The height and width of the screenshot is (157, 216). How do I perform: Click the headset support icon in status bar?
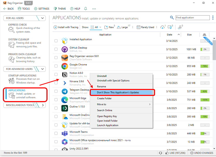[160, 153]
